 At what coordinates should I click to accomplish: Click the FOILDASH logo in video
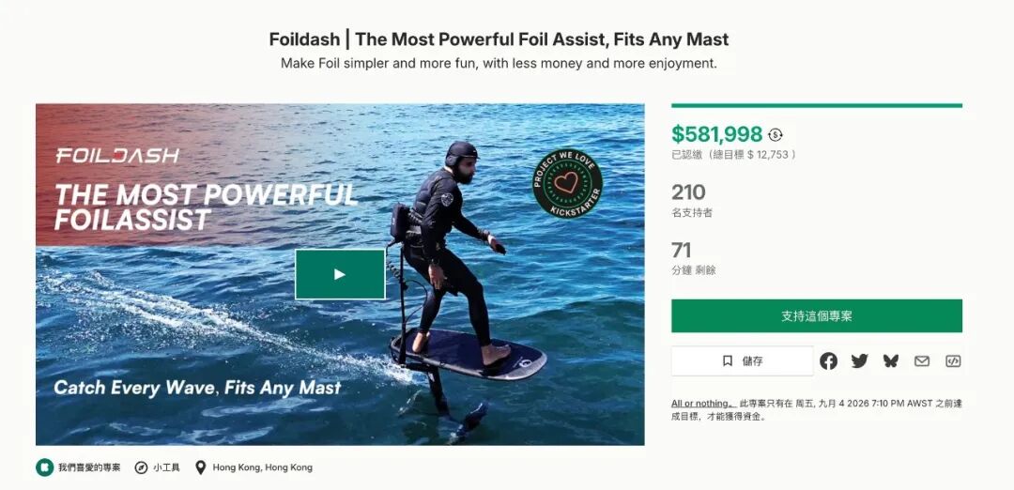click(117, 156)
